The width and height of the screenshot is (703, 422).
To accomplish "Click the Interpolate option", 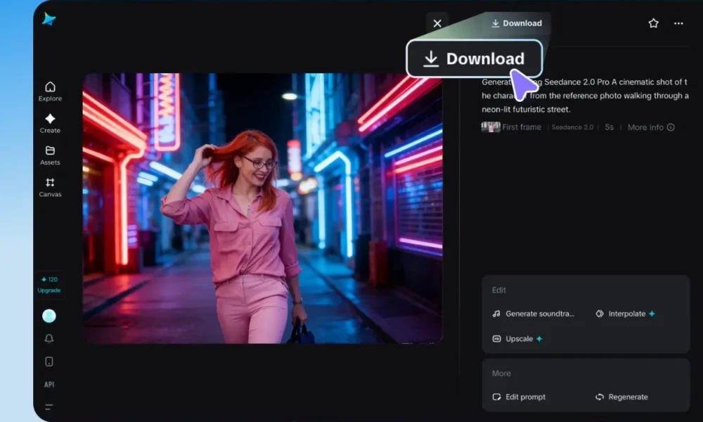I will click(625, 314).
